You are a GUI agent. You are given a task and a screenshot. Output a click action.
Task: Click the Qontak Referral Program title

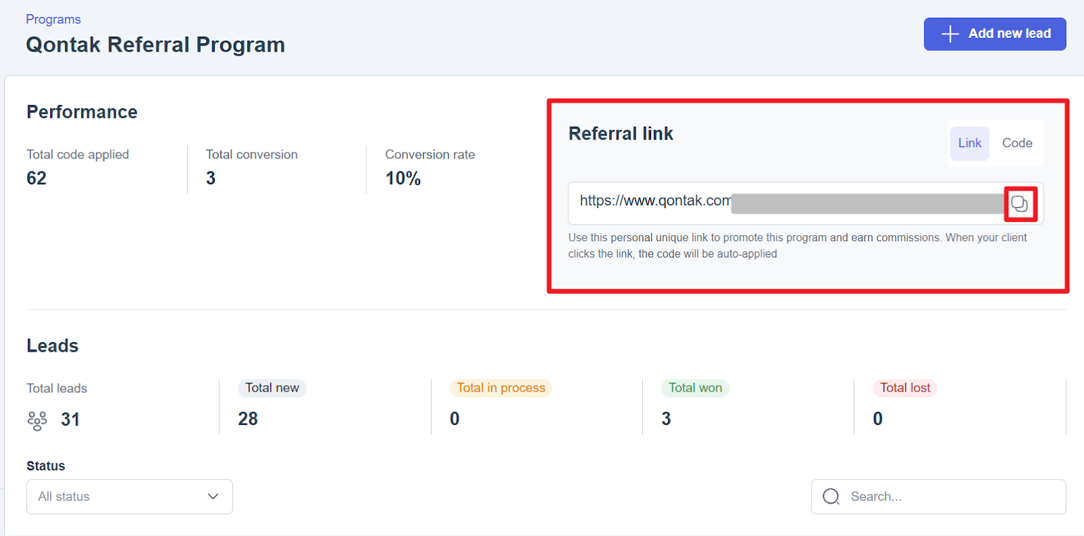tap(155, 45)
